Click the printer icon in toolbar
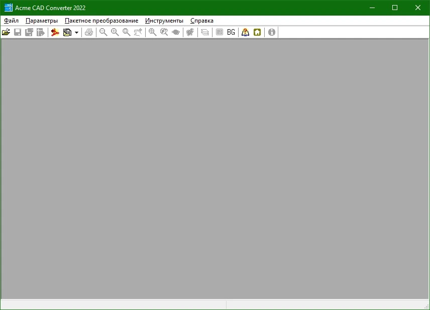 89,32
